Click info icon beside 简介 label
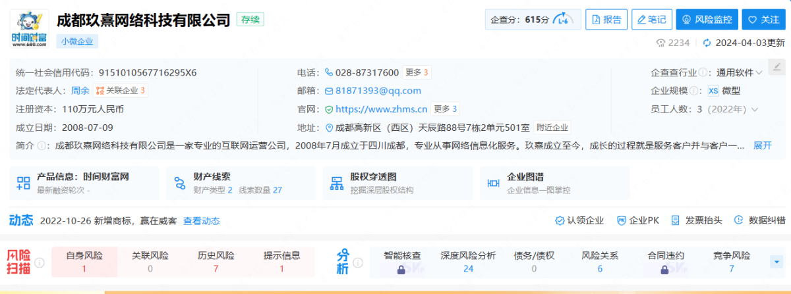Viewport: 791px width, 294px height. (42, 145)
